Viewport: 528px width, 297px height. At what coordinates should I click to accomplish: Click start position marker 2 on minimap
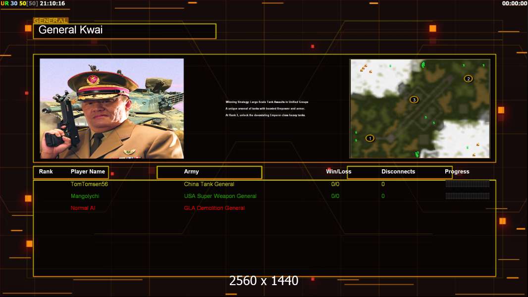468,78
